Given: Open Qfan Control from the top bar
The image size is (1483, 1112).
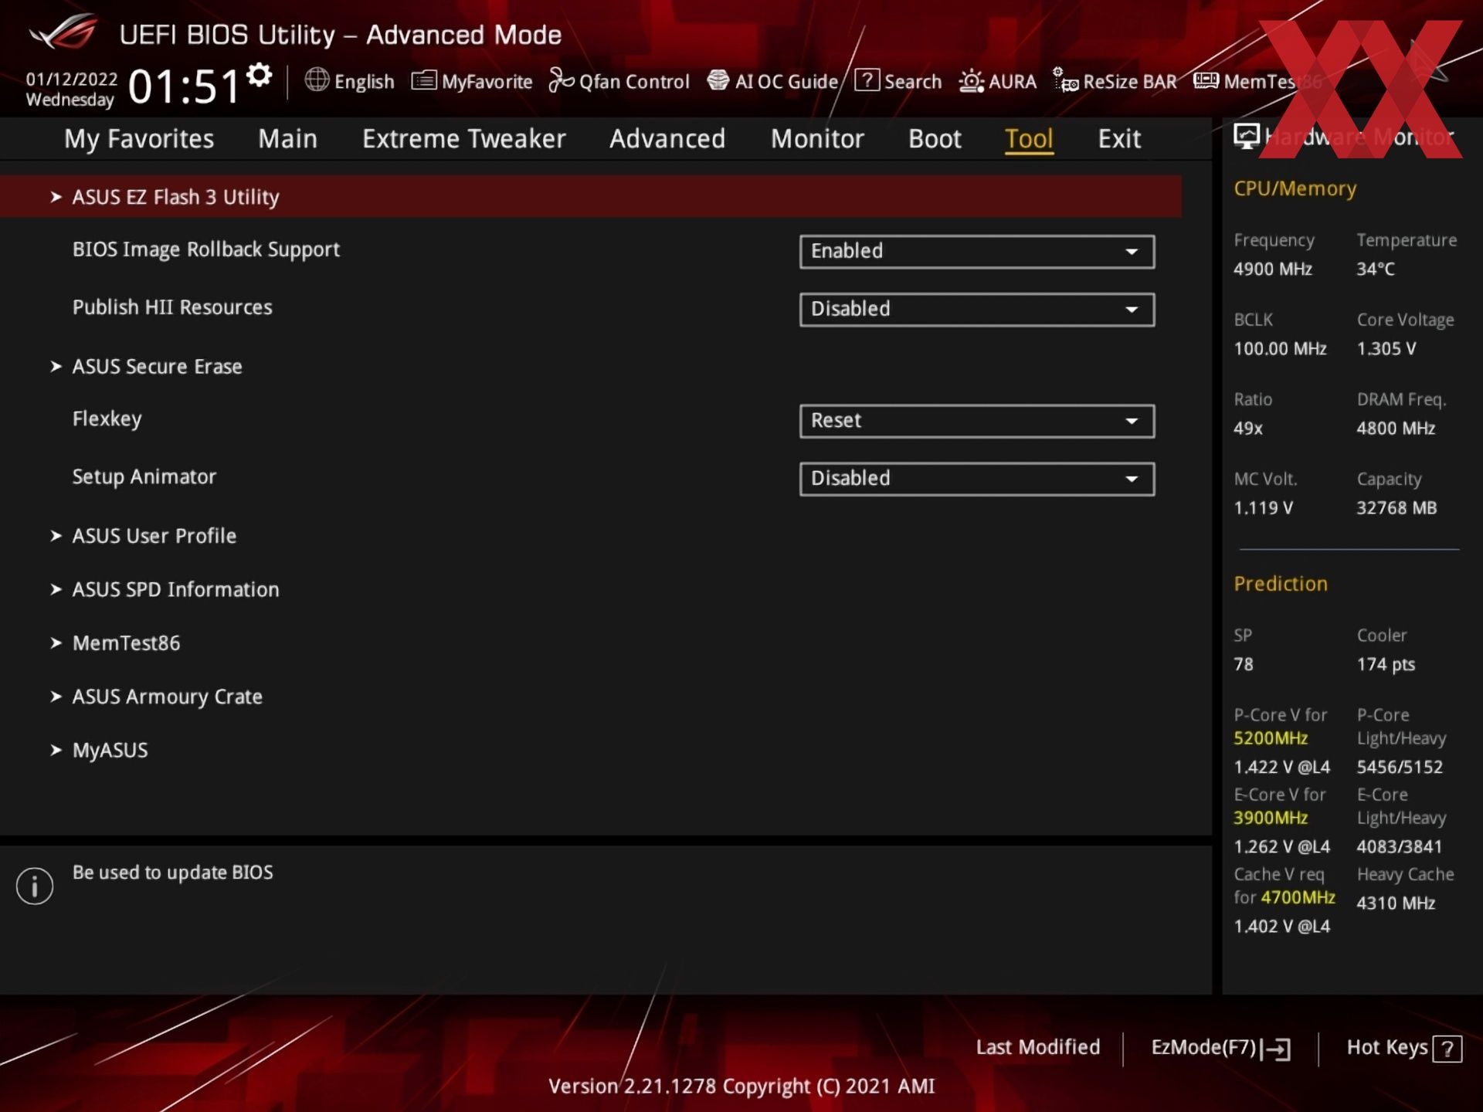Looking at the screenshot, I should point(619,81).
